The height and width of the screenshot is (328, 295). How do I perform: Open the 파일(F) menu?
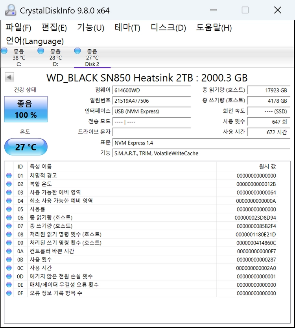point(18,28)
